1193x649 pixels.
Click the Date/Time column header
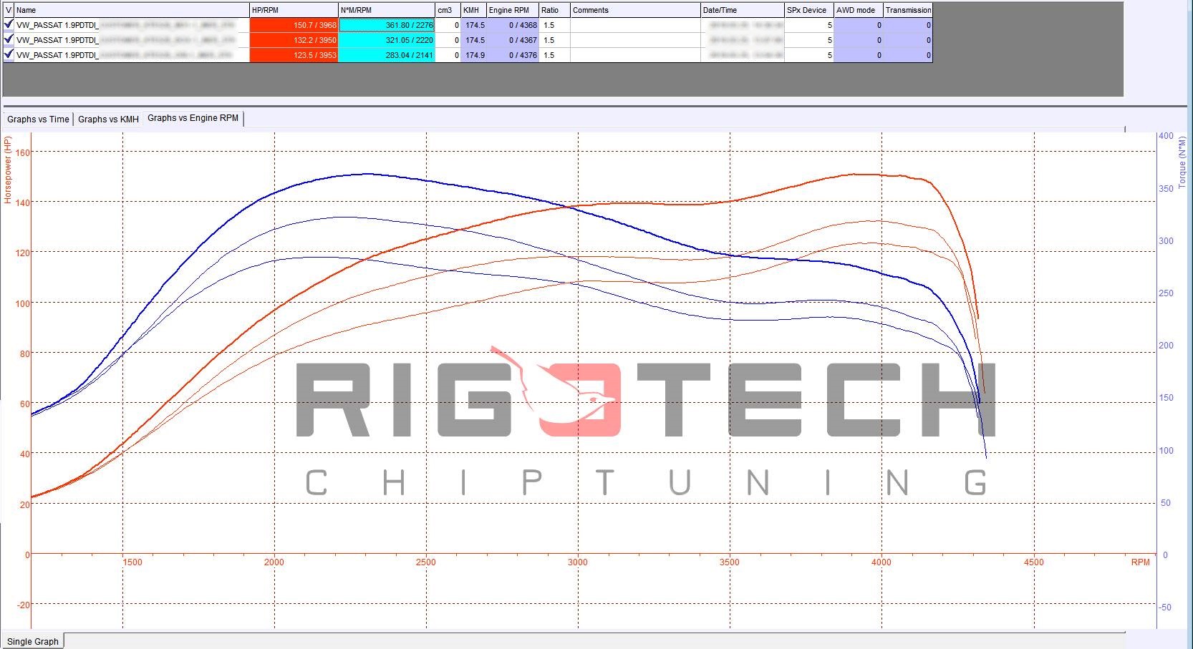[x=743, y=10]
